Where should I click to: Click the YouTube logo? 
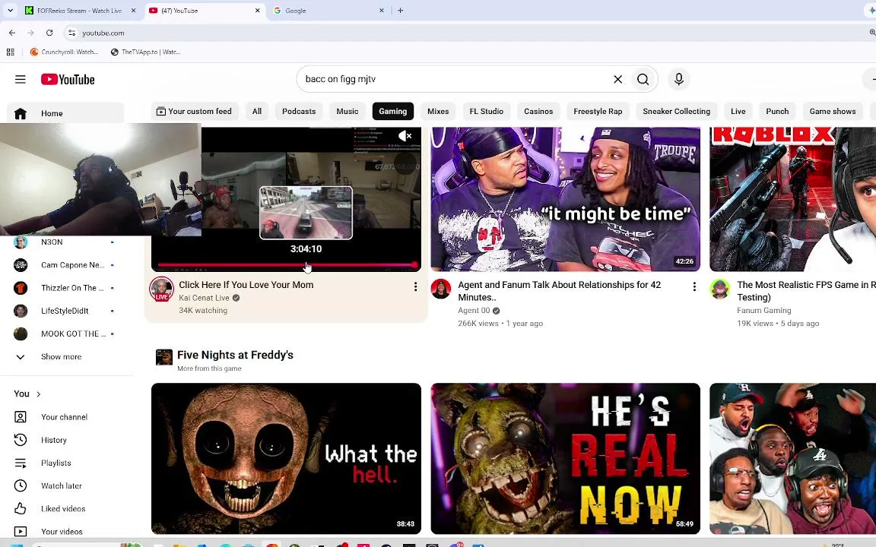pyautogui.click(x=68, y=79)
